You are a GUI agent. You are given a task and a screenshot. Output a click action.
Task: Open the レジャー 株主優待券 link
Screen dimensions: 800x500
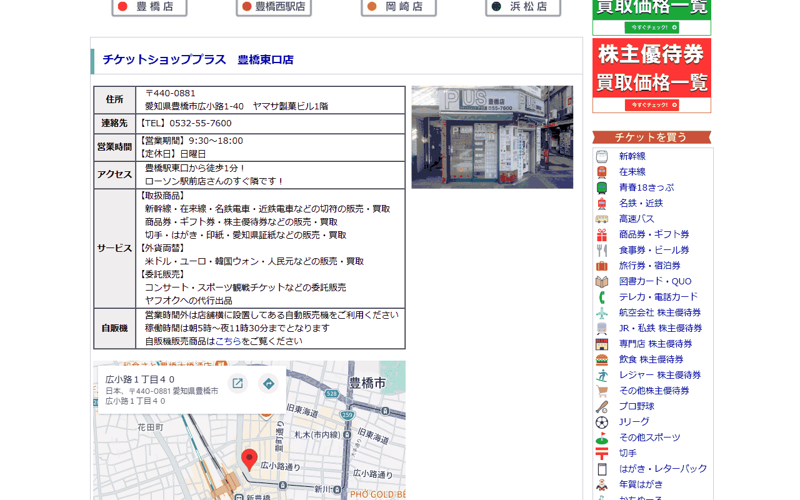(x=660, y=375)
